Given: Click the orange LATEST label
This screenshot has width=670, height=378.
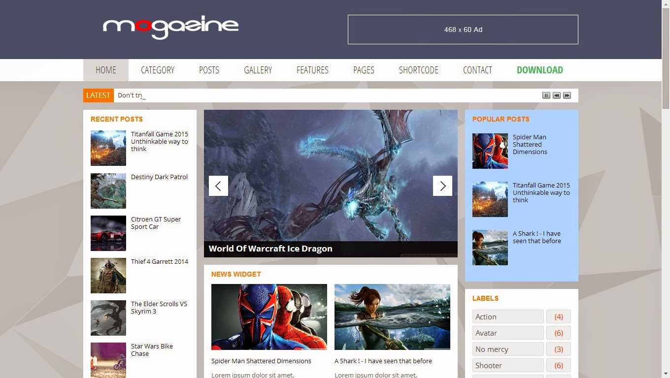Looking at the screenshot, I should click(x=98, y=95).
